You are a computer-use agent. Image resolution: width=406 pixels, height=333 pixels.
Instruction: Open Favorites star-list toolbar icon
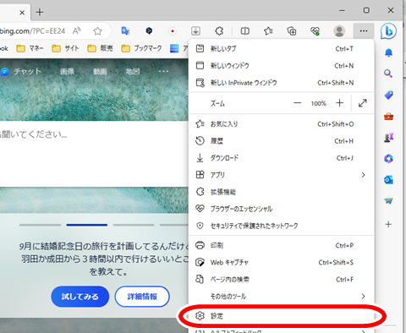coord(268,30)
